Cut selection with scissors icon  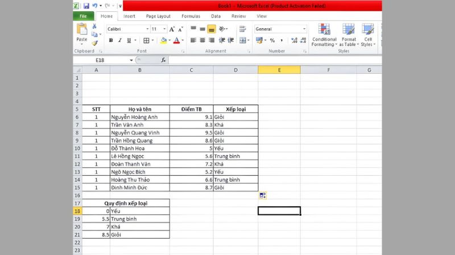coord(94,26)
